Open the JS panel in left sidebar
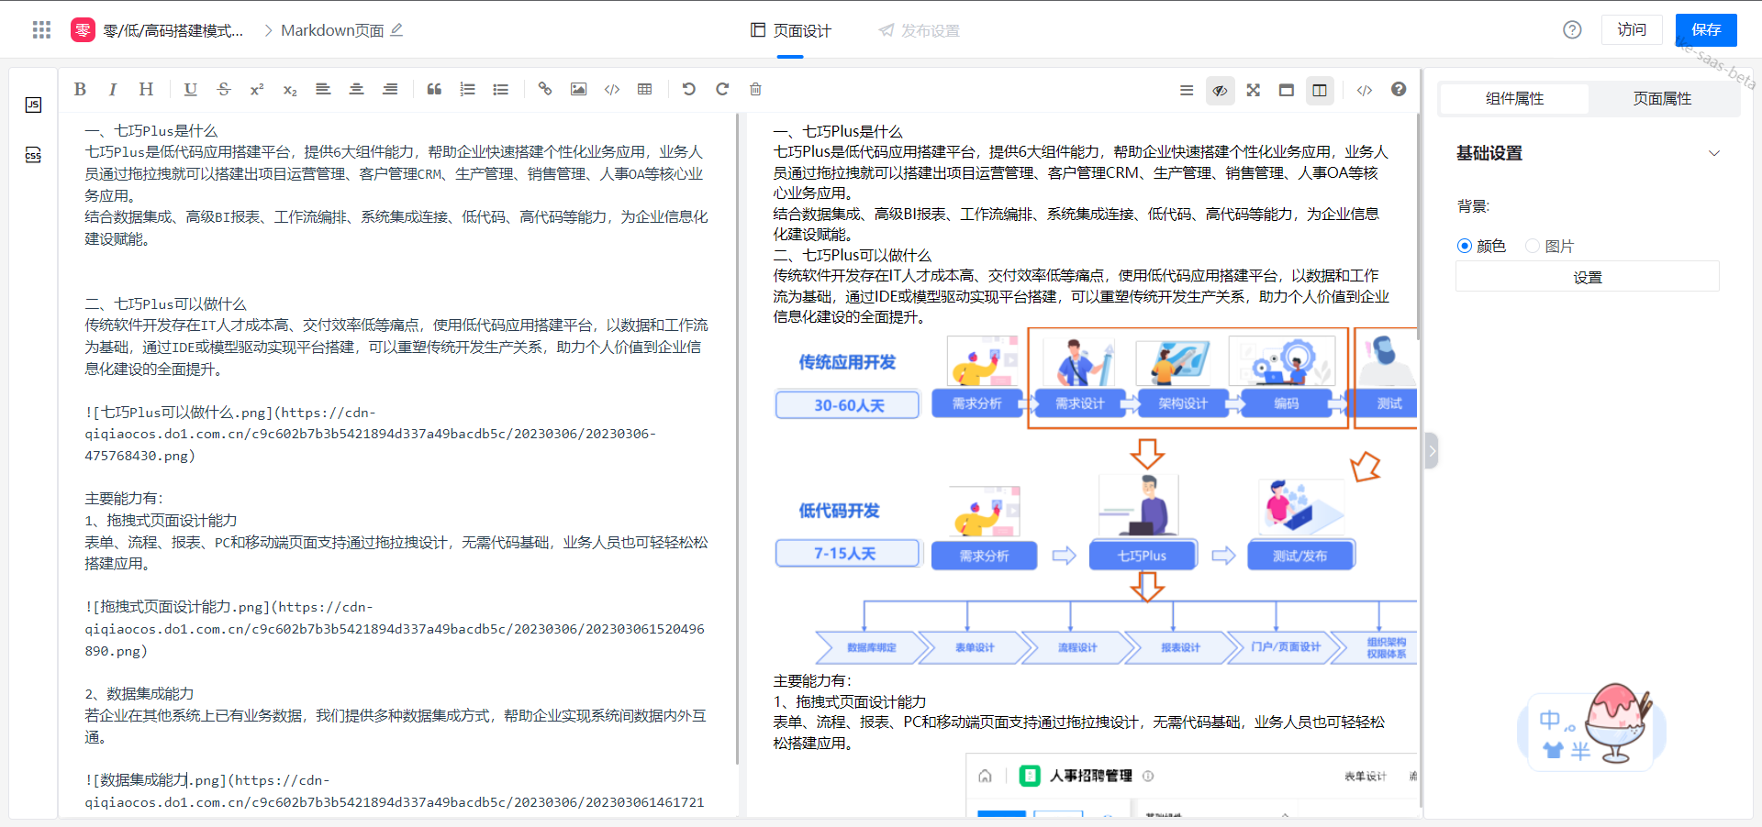The height and width of the screenshot is (827, 1762). point(33,105)
